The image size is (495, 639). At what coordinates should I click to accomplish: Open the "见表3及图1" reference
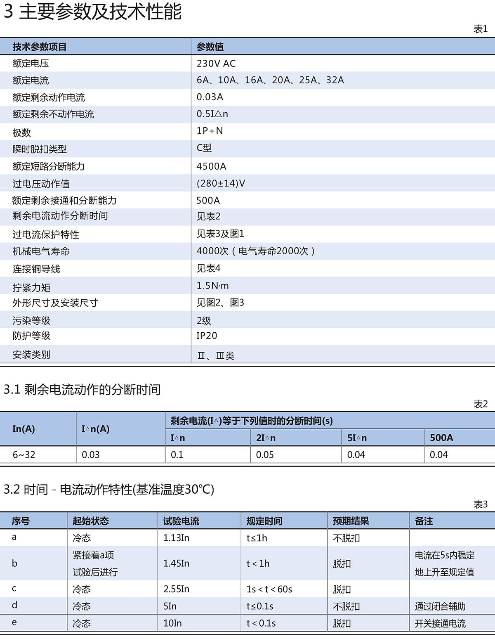point(220,234)
